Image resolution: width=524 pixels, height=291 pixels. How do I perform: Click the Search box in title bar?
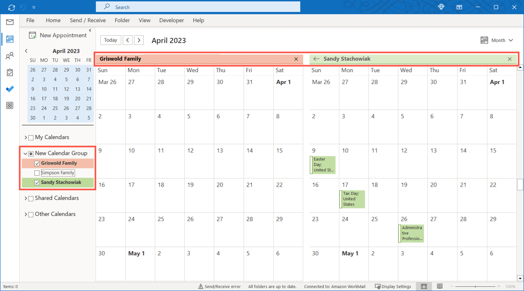(x=198, y=7)
